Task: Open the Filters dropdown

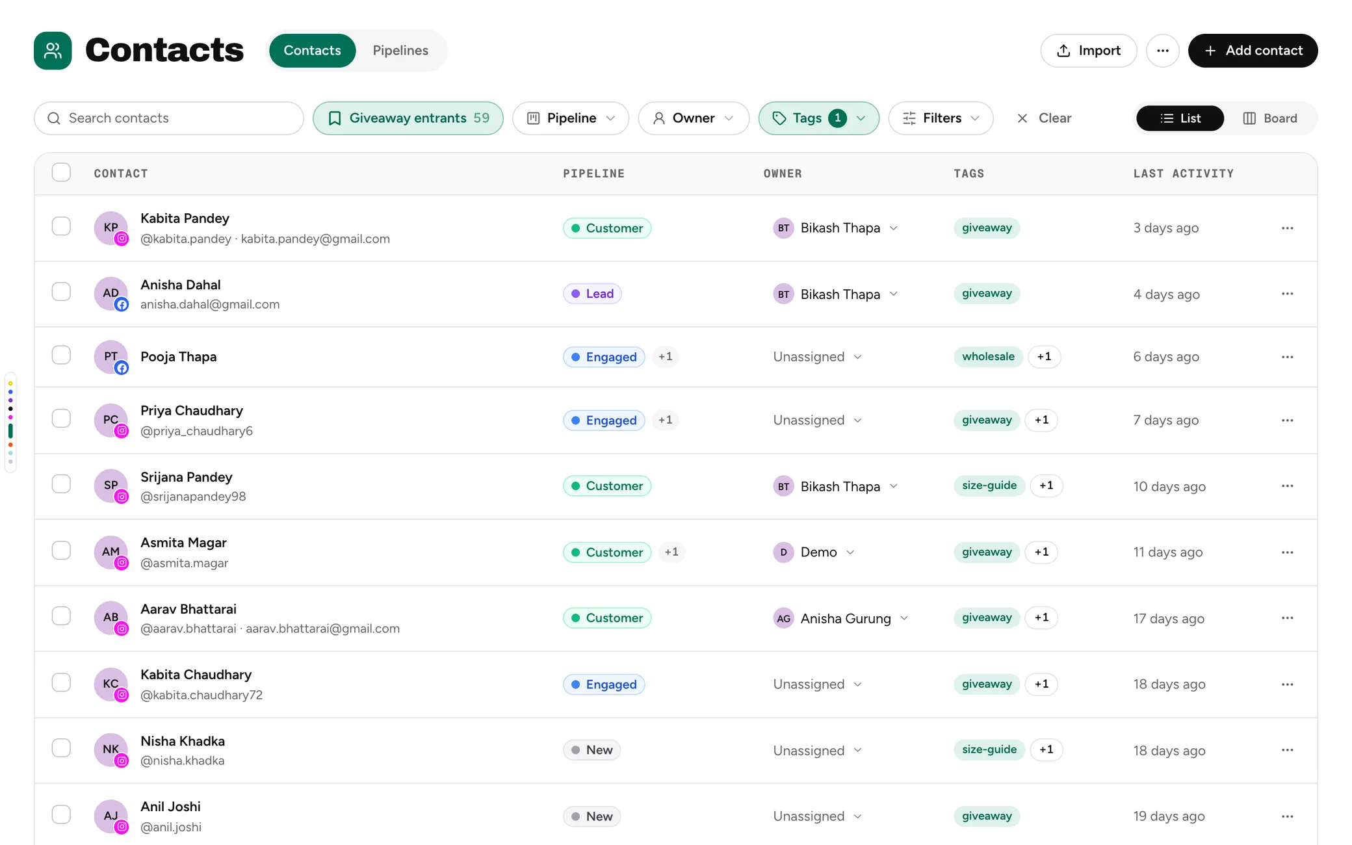Action: coord(941,118)
